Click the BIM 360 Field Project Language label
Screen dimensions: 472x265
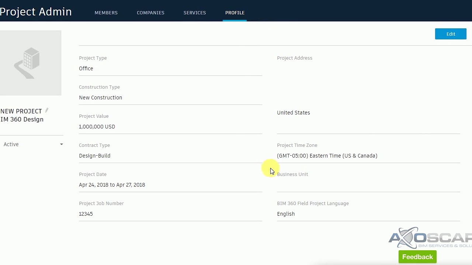click(313, 204)
